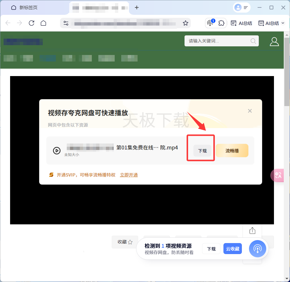This screenshot has width=290, height=282.
Task: Click the page vertical scrollbar thumb
Action: coord(287,72)
